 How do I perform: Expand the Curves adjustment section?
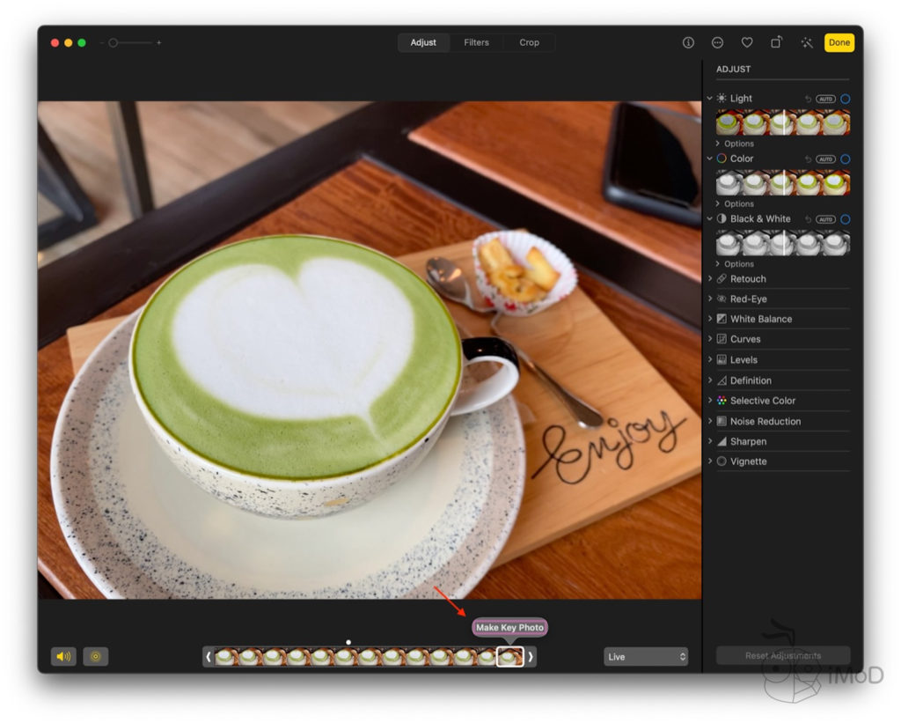[744, 339]
